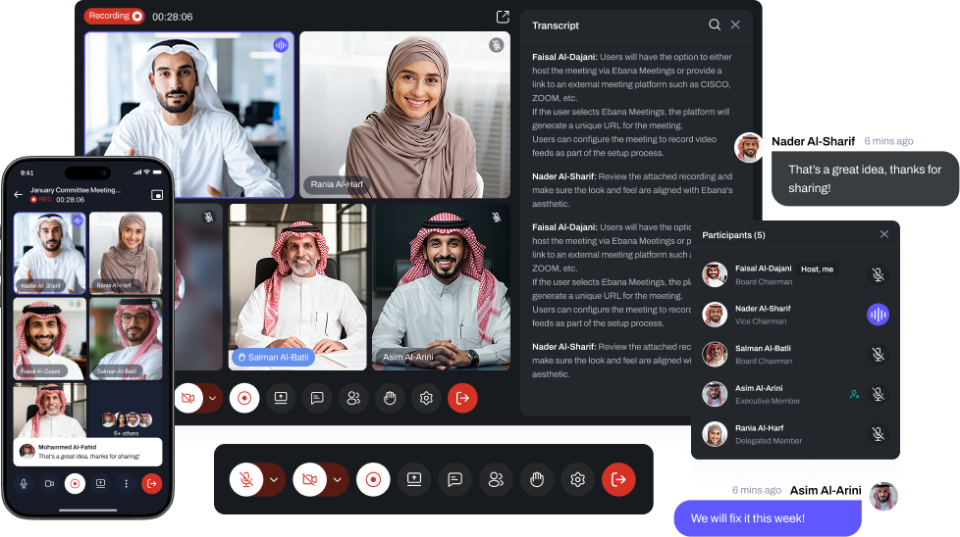This screenshot has width=960, height=537.
Task: Open microphone options chevron in the large bottom toolbar
Action: (274, 479)
